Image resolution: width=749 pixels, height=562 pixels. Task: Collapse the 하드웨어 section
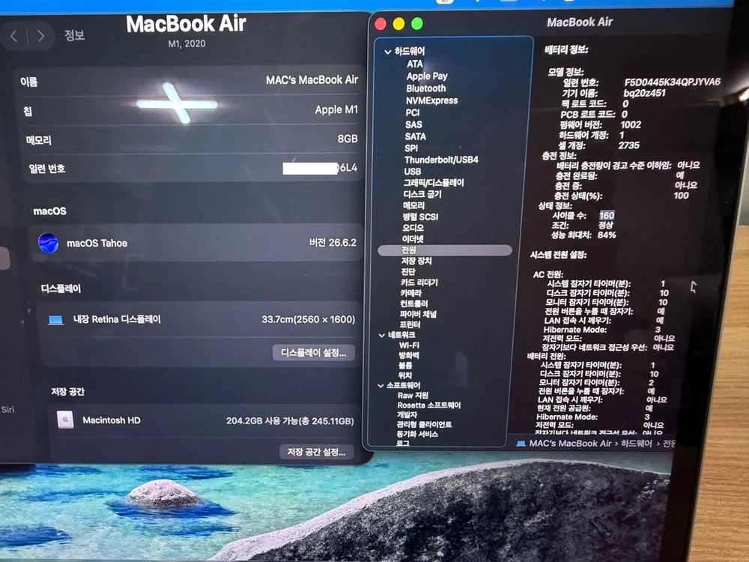(388, 51)
